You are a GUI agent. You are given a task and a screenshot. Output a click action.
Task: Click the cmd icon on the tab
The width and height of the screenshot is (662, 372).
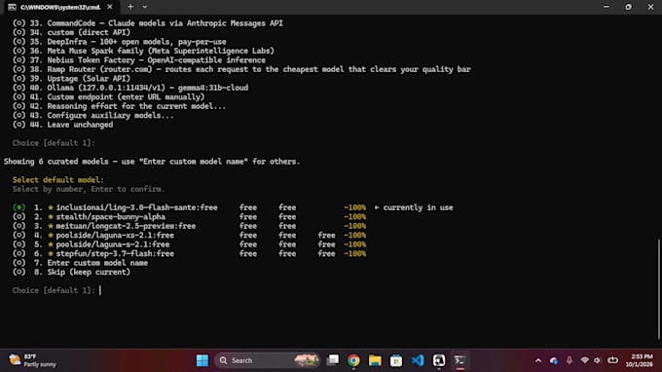[x=12, y=7]
